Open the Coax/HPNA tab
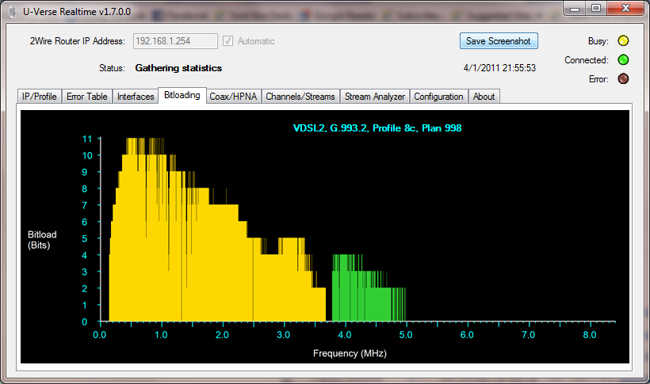Viewport: 650px width, 384px height. pos(233,97)
